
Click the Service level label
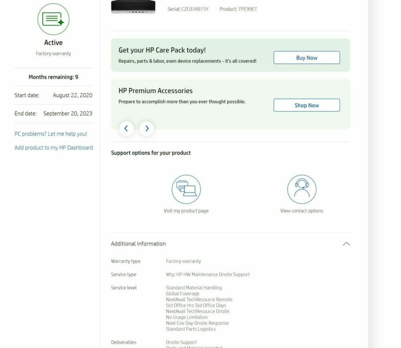click(x=124, y=287)
